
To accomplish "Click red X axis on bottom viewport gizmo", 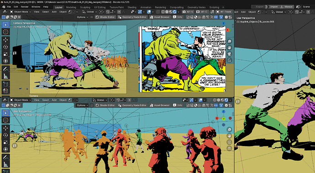I will click(217, 118).
